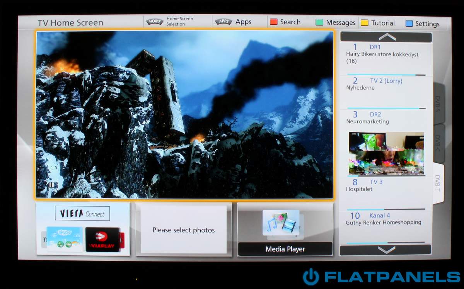Click Hairy Bikers store kokkedyst programme
Image resolution: width=464 pixels, height=289 pixels.
click(x=382, y=58)
